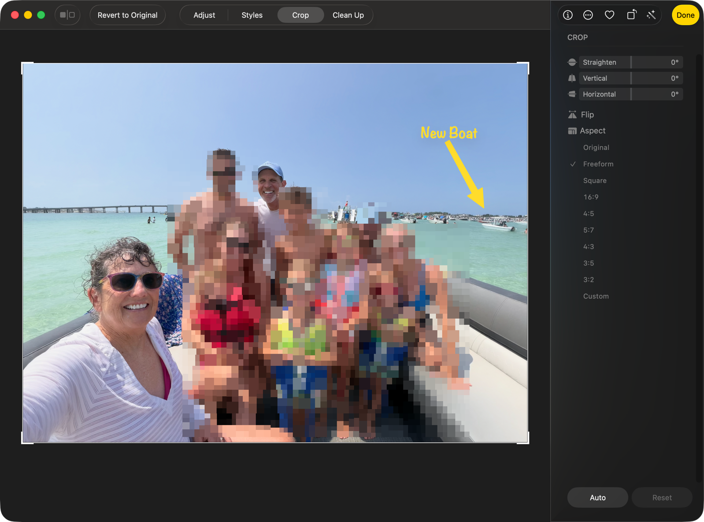Select the Square aspect ratio
The image size is (704, 522).
point(595,181)
